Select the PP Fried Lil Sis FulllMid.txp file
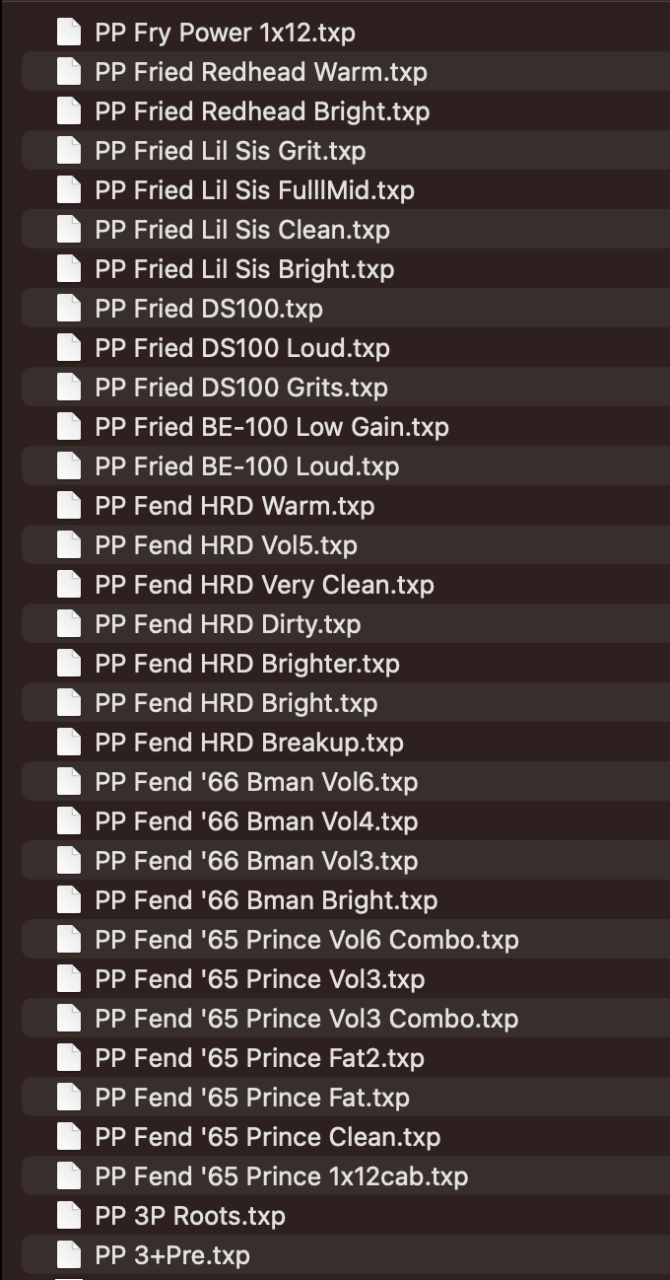 254,190
